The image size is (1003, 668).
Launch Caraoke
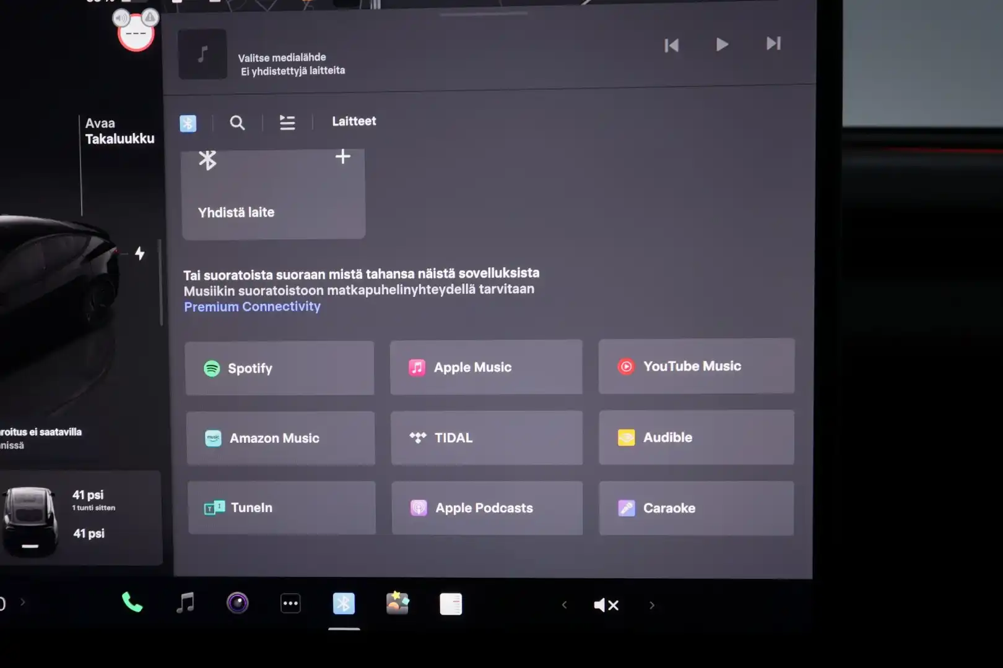[x=697, y=508]
